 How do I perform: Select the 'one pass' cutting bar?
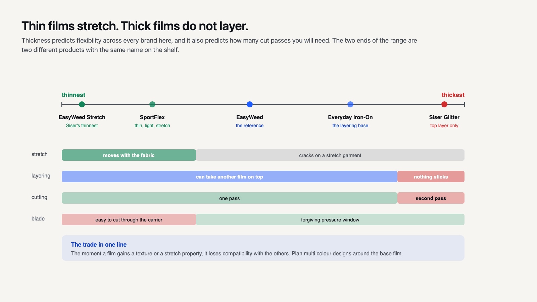(230, 198)
